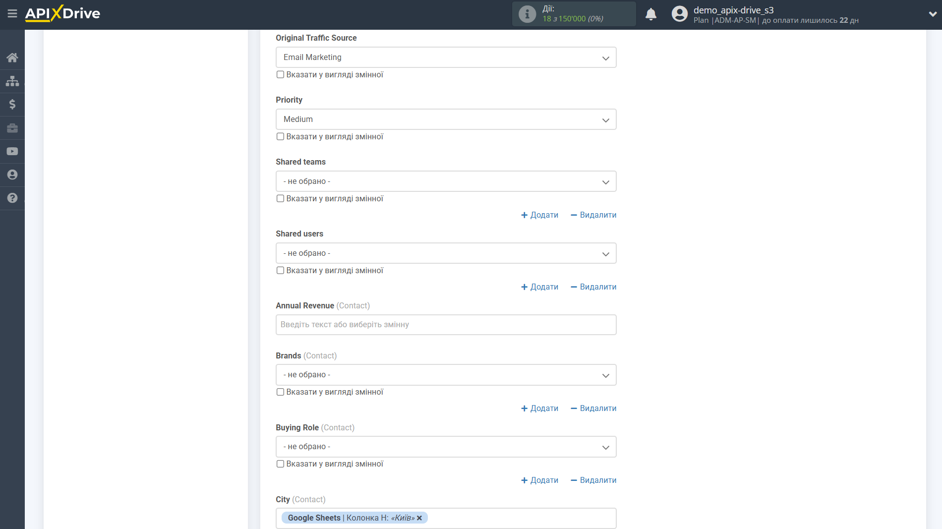
Task: Open the home dashboard icon
Action: pos(12,58)
